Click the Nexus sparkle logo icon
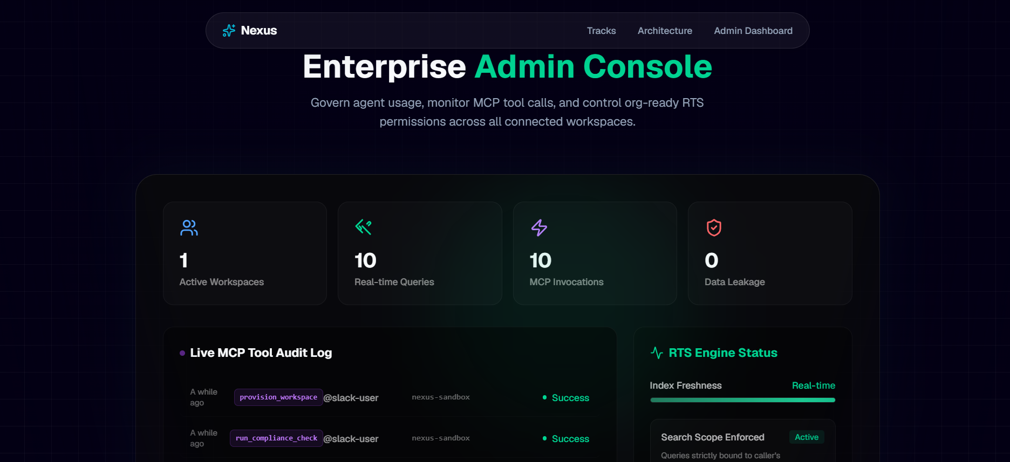Screen dimensions: 1010x462 pyautogui.click(x=229, y=31)
